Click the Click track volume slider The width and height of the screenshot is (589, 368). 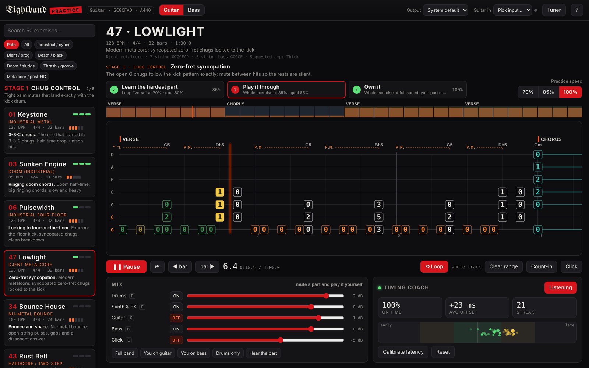[x=265, y=340]
